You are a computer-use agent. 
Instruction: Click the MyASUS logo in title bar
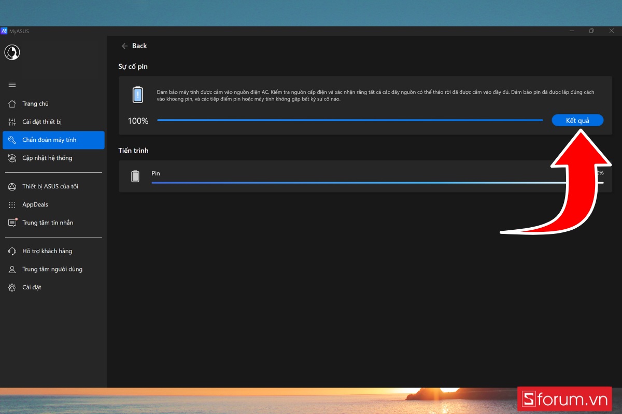coord(4,31)
